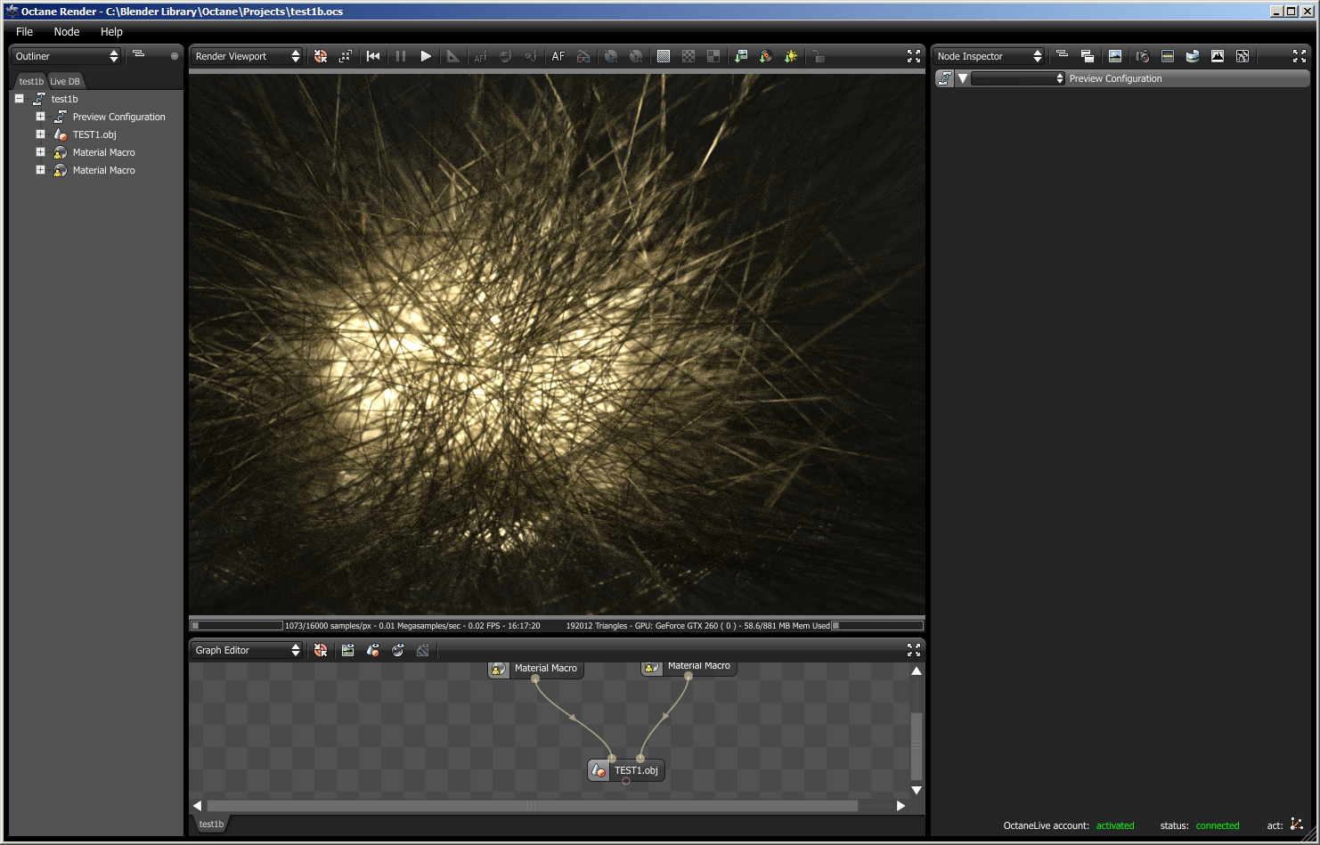Toggle the large four-square checker icon
Viewport: 1320px width, 845px height.
(x=713, y=56)
